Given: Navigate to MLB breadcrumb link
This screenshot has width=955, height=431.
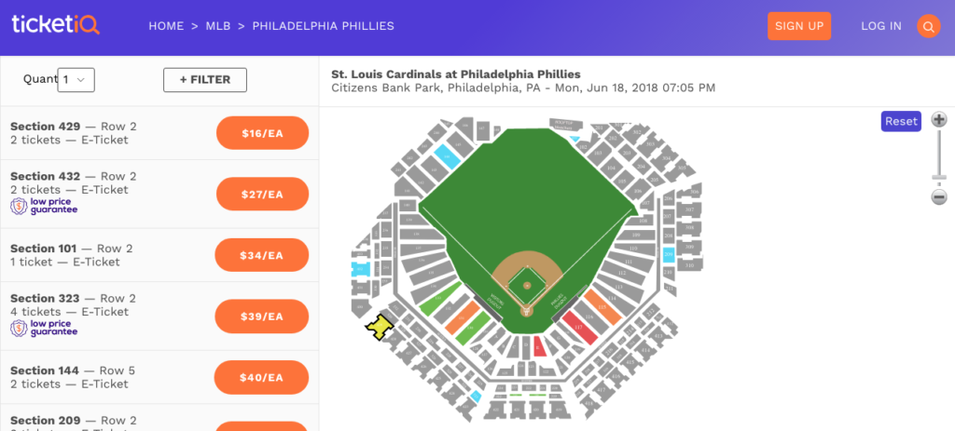Looking at the screenshot, I should (218, 26).
